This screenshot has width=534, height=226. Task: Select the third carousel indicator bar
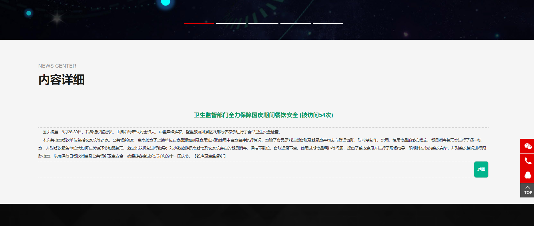click(263, 23)
